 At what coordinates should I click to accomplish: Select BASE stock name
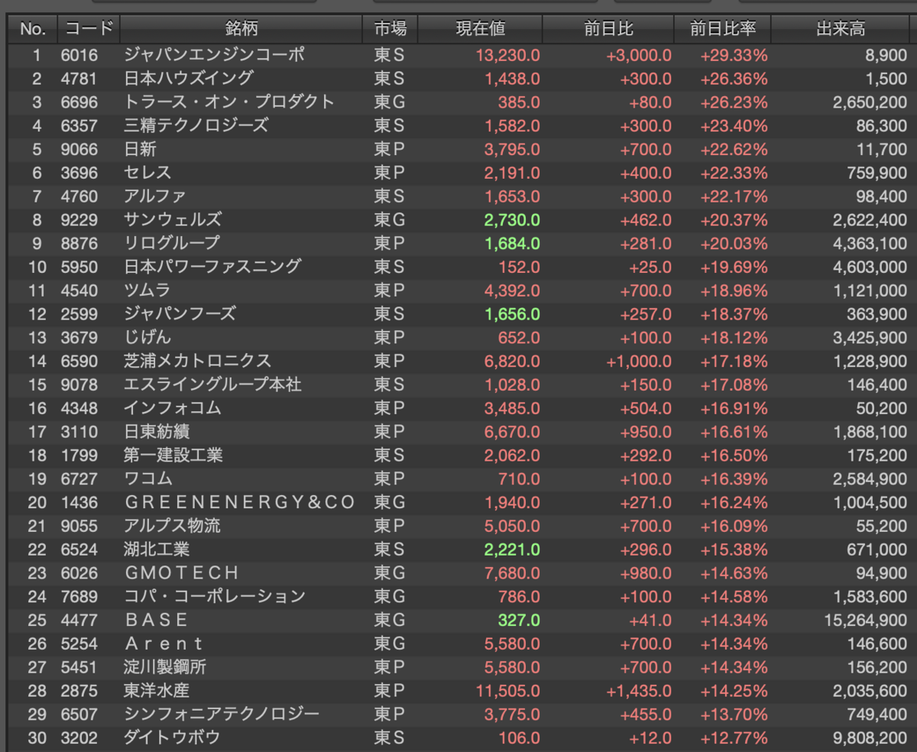(x=156, y=620)
